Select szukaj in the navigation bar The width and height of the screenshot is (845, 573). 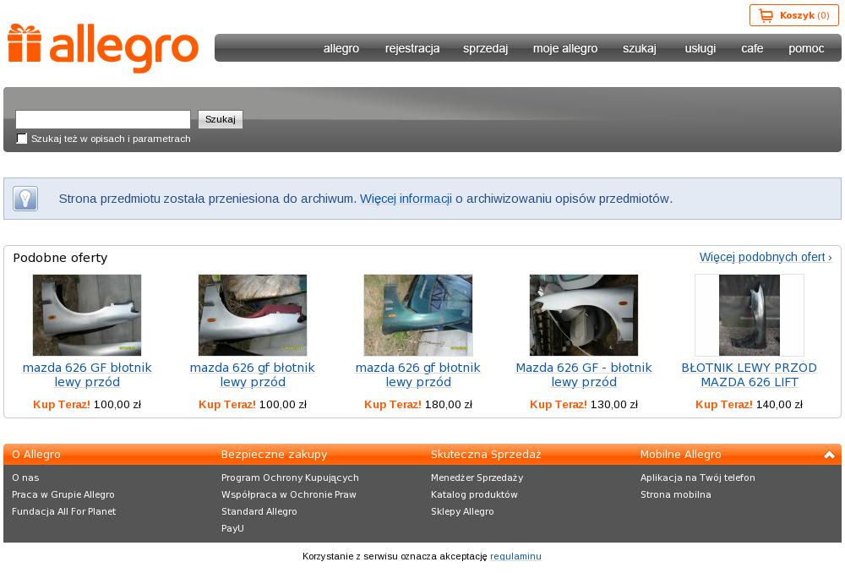[x=639, y=48]
